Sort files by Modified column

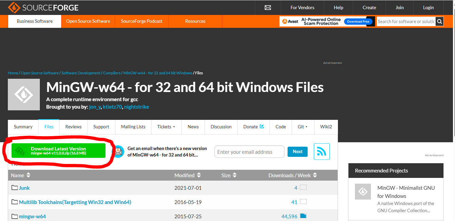[188, 175]
